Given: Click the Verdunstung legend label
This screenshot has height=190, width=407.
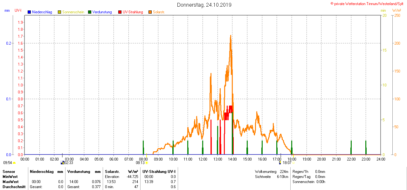Looking at the screenshot, I should pos(102,12).
